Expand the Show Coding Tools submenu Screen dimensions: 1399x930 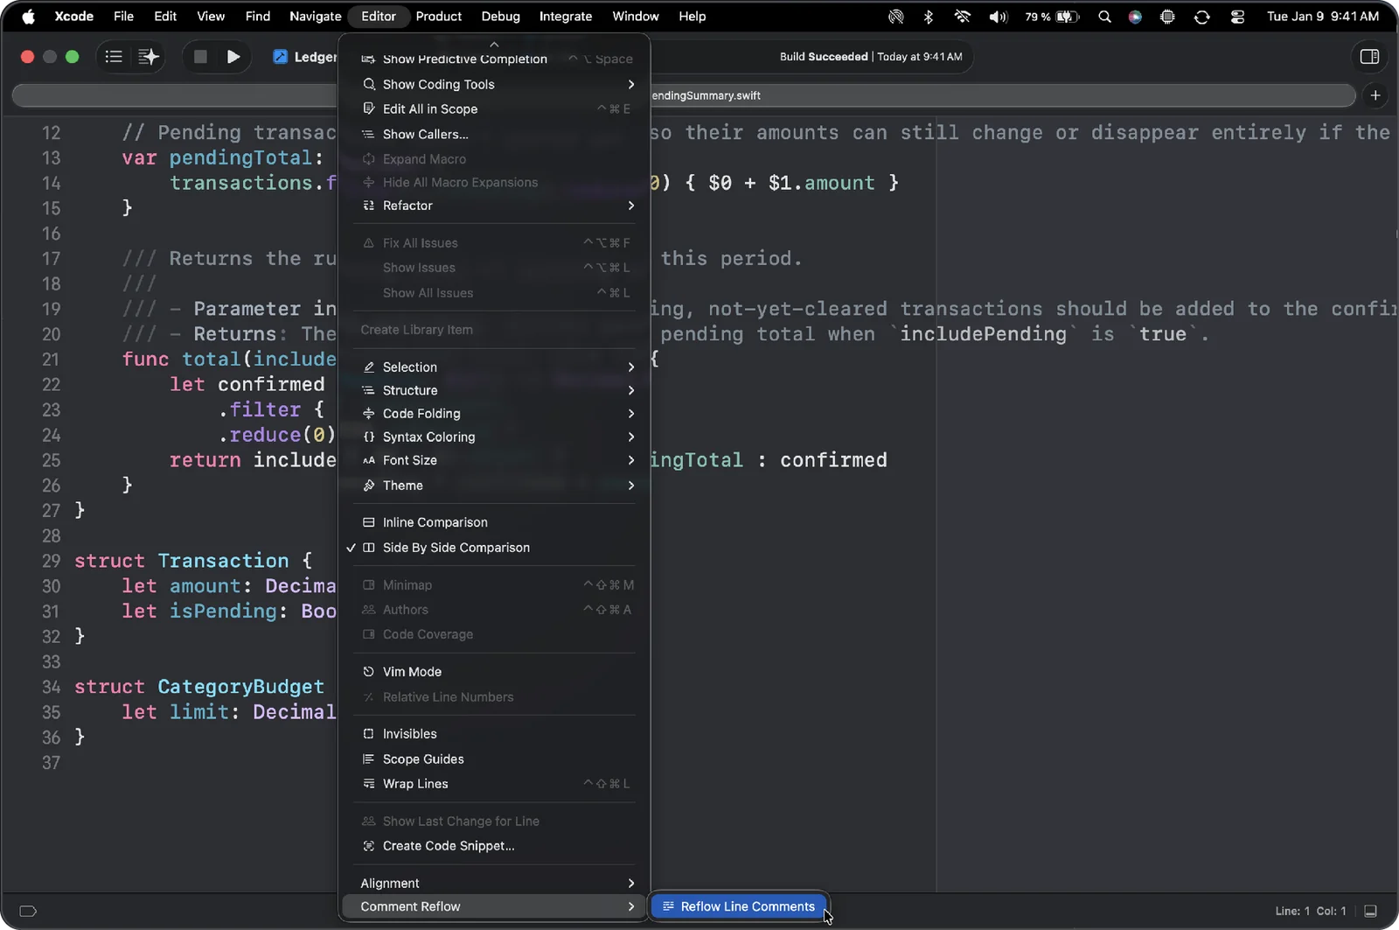[x=494, y=84]
